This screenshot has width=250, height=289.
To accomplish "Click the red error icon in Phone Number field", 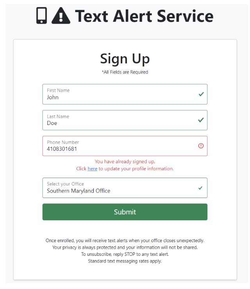I will [201, 146].
